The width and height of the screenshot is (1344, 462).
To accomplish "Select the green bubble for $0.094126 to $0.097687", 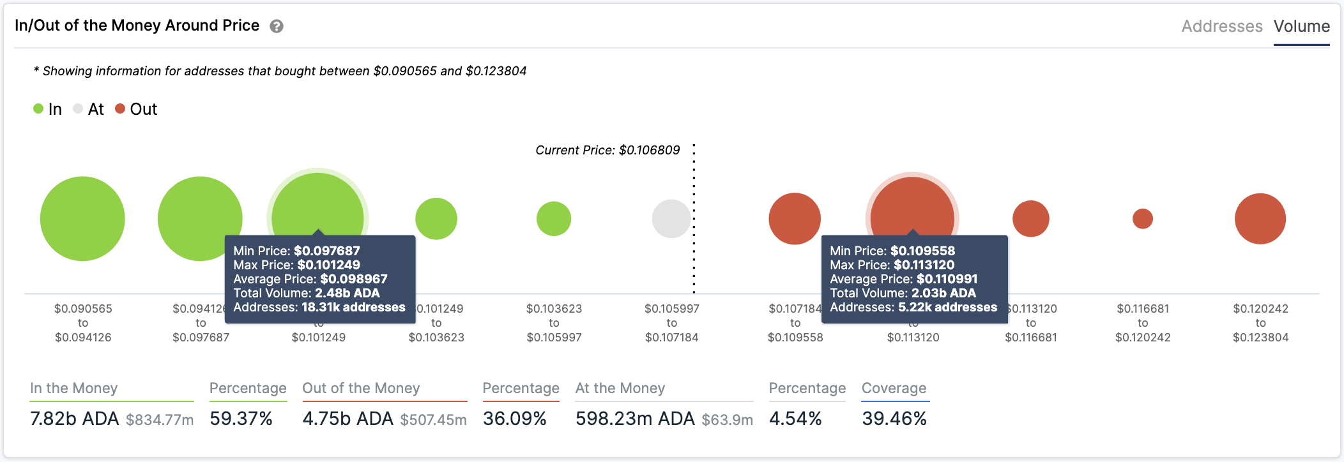I will tap(200, 219).
